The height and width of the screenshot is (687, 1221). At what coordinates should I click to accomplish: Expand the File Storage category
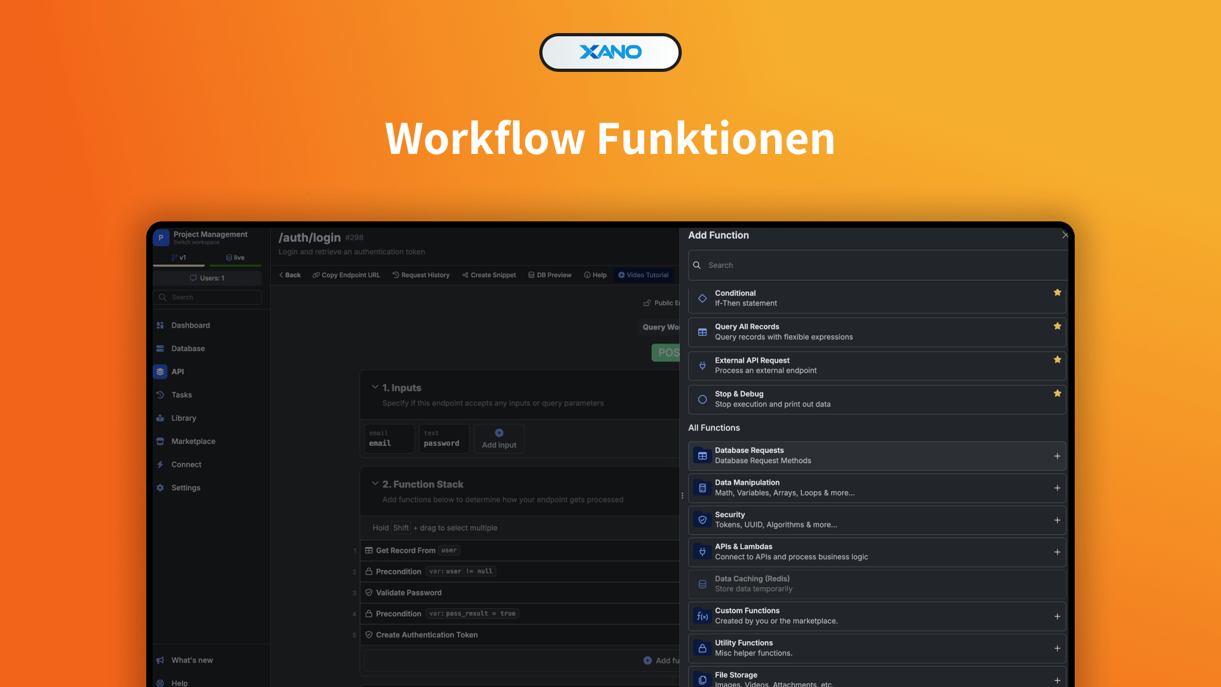tap(1057, 680)
